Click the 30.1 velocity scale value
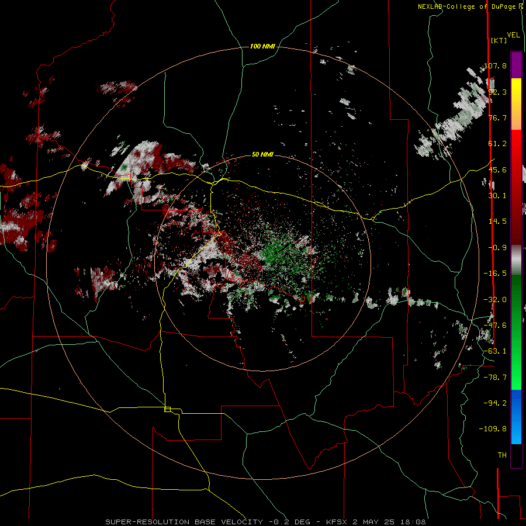Screen dimensions: 526x526 point(497,196)
